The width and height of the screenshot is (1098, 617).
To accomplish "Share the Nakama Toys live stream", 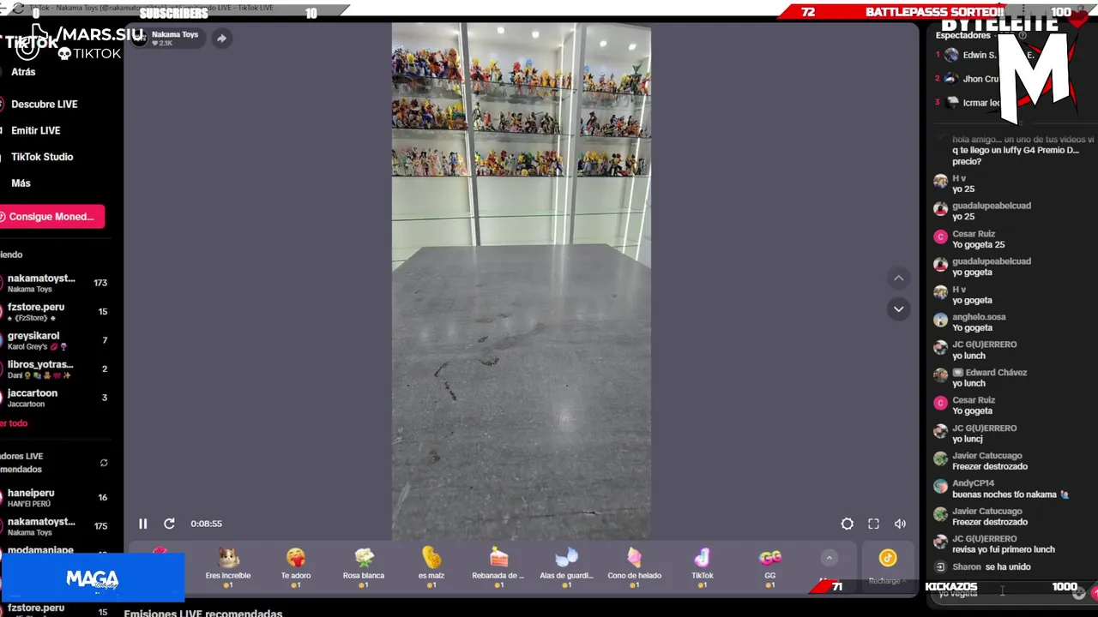I will tap(221, 39).
